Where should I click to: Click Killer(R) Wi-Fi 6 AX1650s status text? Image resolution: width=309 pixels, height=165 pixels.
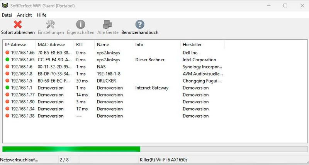click(x=163, y=160)
